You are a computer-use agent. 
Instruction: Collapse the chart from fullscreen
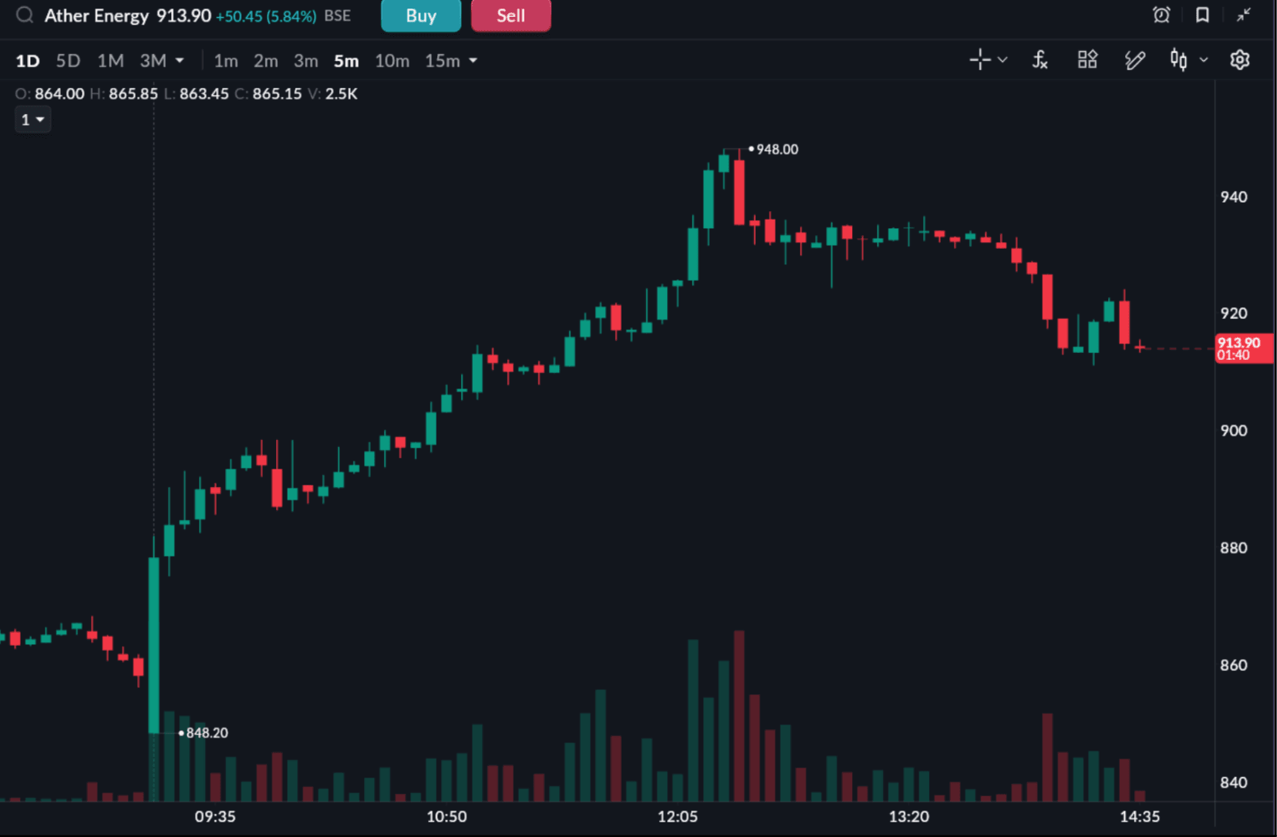coord(1244,15)
